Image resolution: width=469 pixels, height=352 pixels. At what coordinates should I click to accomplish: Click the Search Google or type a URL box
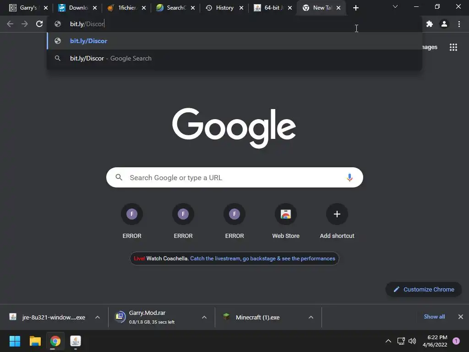tap(235, 177)
